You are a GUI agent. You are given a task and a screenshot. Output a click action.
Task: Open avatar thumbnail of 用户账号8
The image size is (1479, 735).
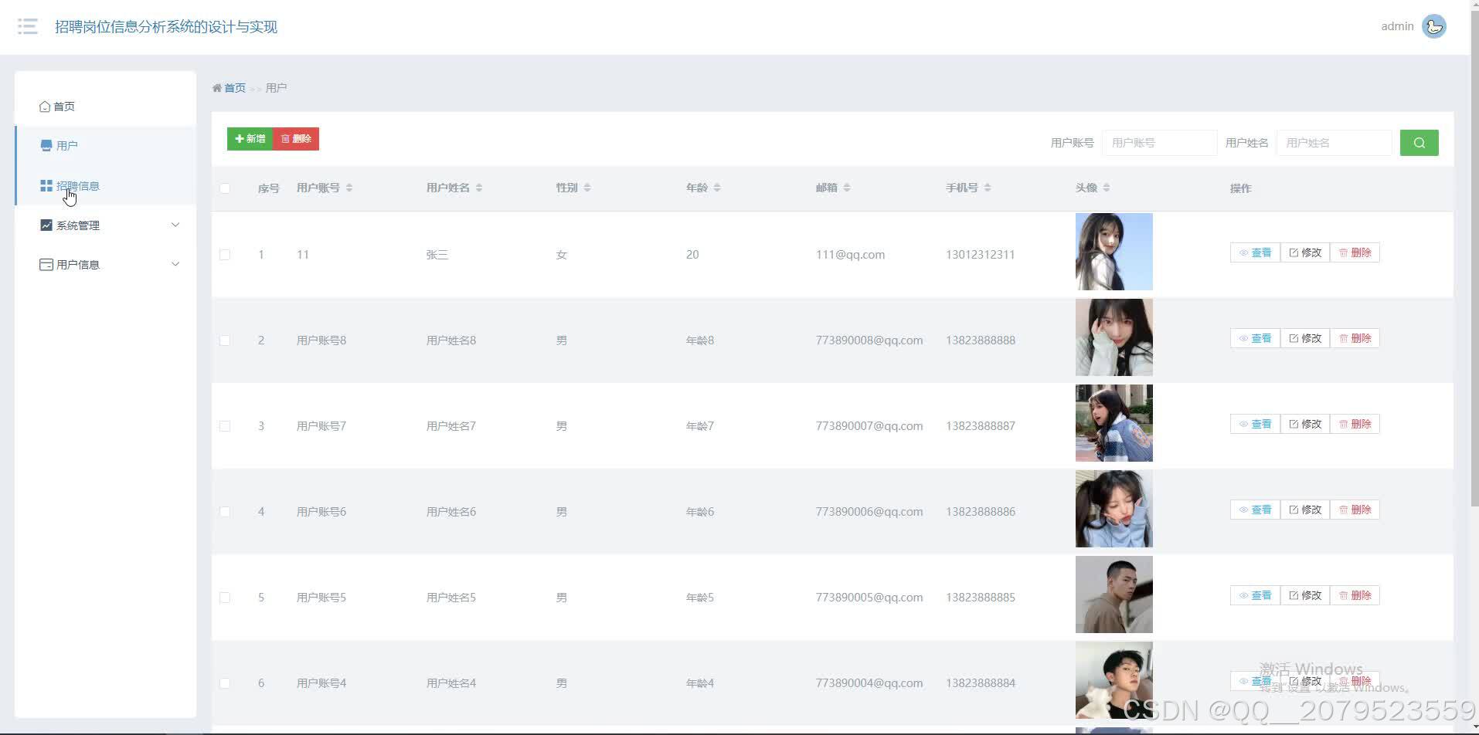[x=1114, y=337]
